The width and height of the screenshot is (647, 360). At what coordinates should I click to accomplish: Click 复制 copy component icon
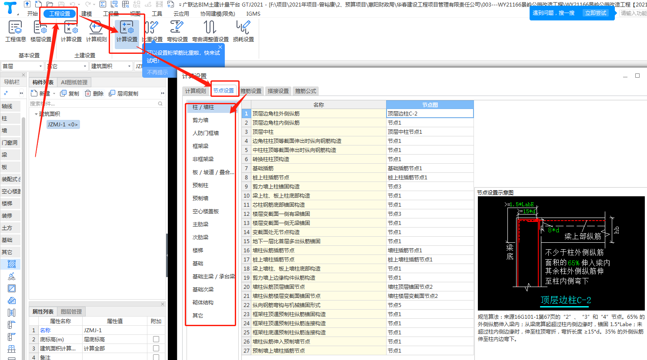pyautogui.click(x=70, y=93)
